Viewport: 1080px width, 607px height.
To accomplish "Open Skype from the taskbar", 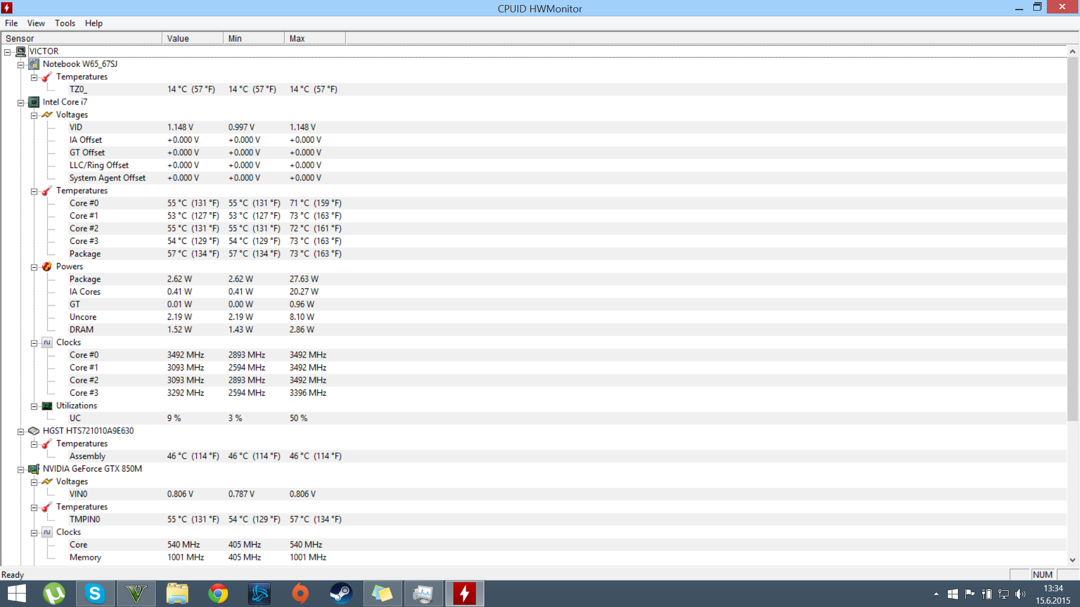I will (x=94, y=594).
